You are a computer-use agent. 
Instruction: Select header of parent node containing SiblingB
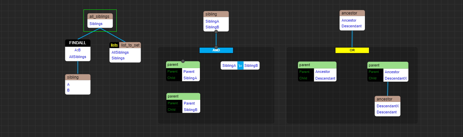coord(183,96)
